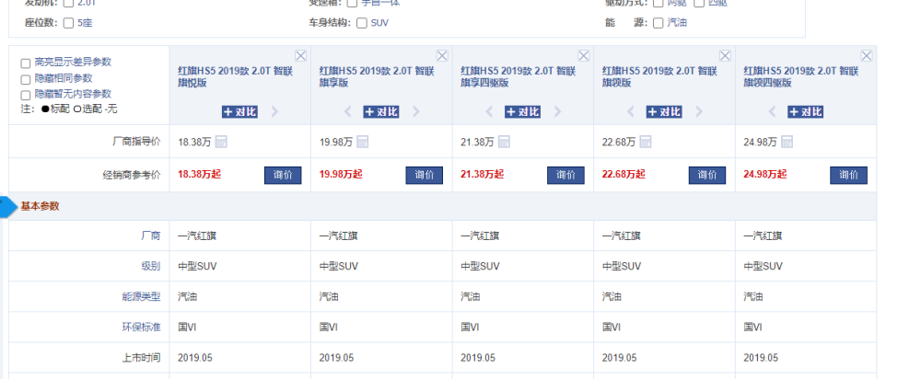Click the 上市时间 row label
The height and width of the screenshot is (379, 921).
click(x=142, y=358)
